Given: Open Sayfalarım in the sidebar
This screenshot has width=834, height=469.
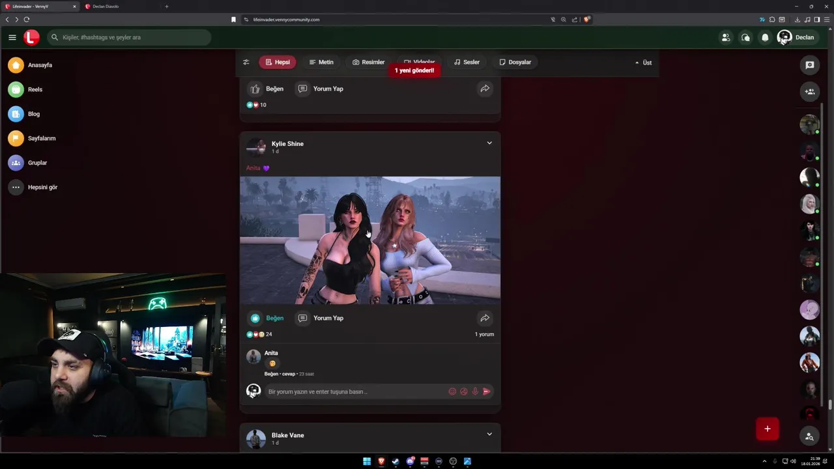Looking at the screenshot, I should pos(33,138).
